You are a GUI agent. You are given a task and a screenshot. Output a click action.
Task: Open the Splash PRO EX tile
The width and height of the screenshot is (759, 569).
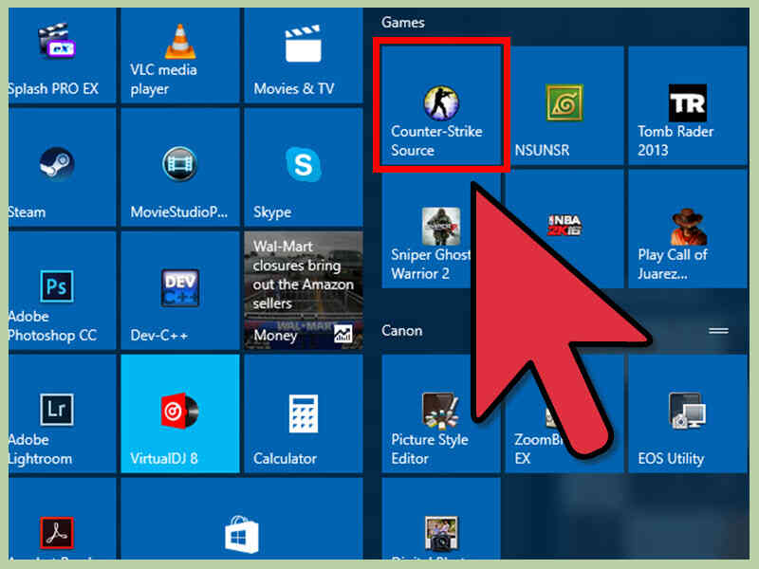click(x=62, y=56)
